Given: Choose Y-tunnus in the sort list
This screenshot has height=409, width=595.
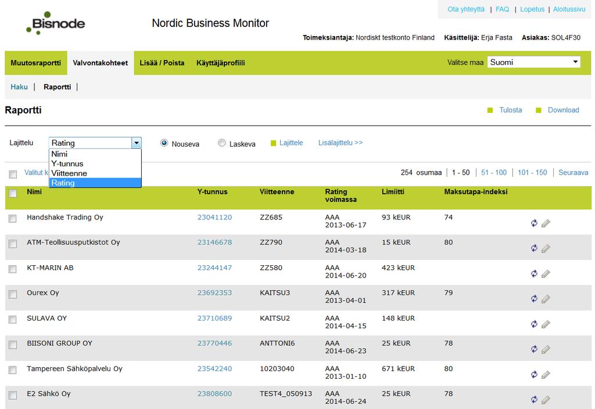Looking at the screenshot, I should [95, 163].
